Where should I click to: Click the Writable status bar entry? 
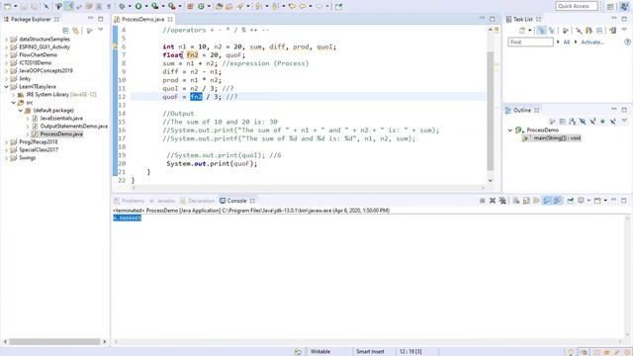tap(320, 352)
